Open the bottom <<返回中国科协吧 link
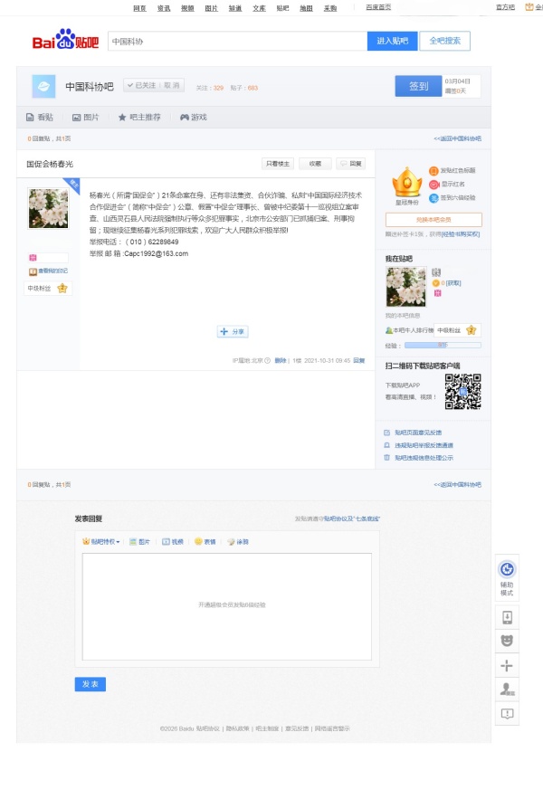The width and height of the screenshot is (543, 799). click(457, 485)
